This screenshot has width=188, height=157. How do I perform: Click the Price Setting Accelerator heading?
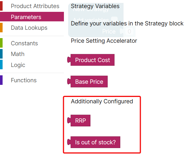click(104, 41)
